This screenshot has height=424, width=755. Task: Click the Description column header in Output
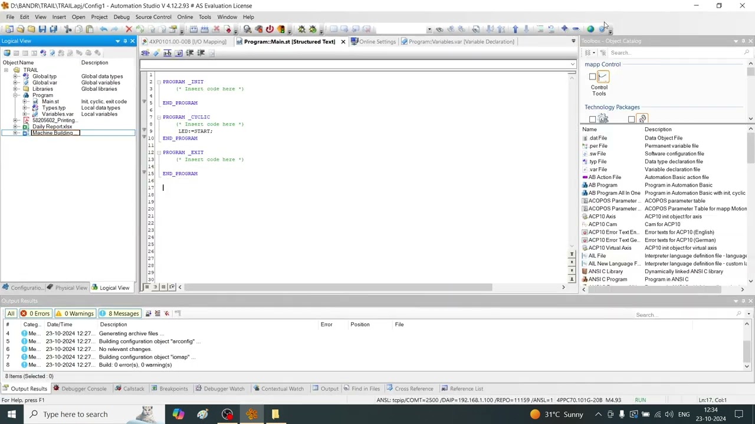tap(113, 324)
